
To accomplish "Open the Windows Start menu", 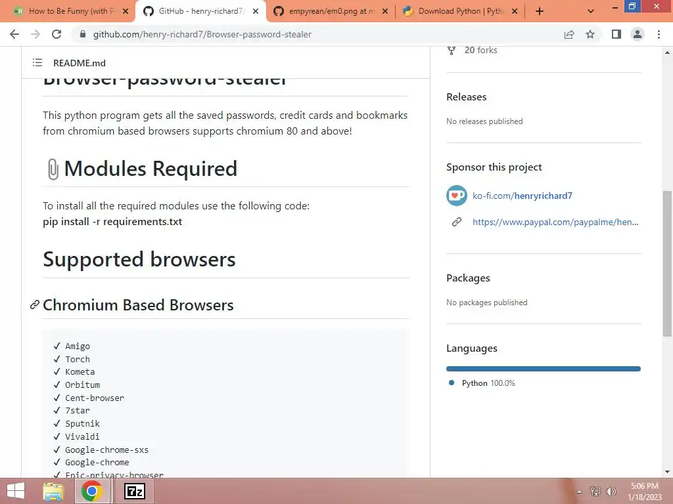I will coord(16,491).
